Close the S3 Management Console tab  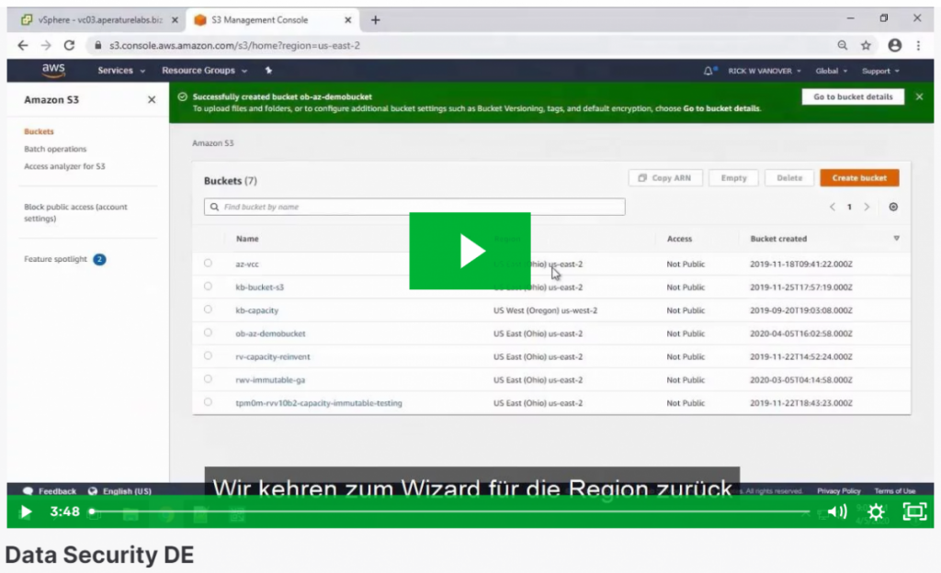pyautogui.click(x=348, y=20)
